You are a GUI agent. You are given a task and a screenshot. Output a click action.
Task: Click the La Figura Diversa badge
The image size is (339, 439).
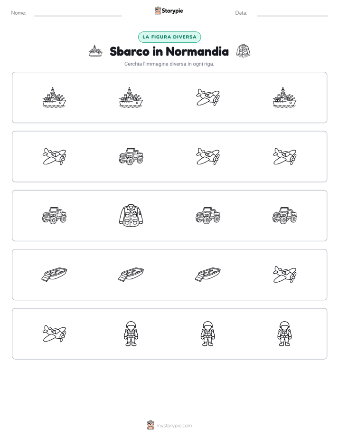click(169, 37)
